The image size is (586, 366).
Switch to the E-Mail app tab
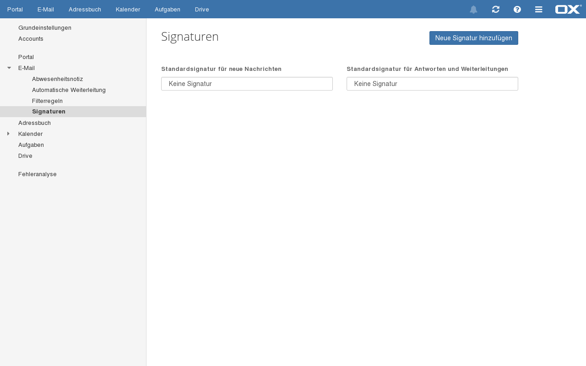point(46,9)
